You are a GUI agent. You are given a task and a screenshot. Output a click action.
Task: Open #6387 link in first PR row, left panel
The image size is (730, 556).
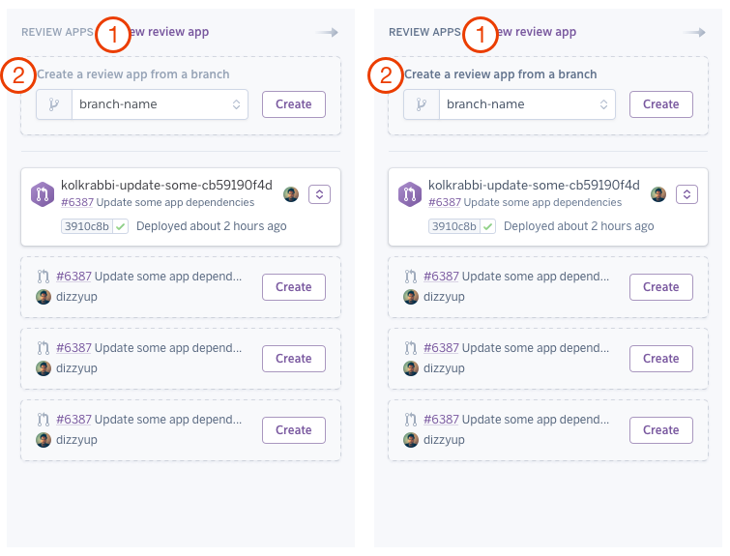point(73,277)
